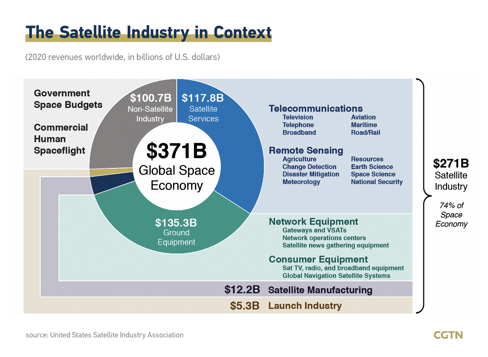
Task: Click the 'Television' item
Action: 298,117
